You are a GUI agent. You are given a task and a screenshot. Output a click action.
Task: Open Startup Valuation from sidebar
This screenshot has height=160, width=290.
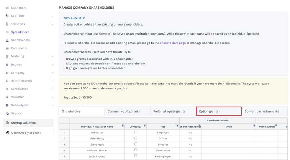click(x=23, y=123)
